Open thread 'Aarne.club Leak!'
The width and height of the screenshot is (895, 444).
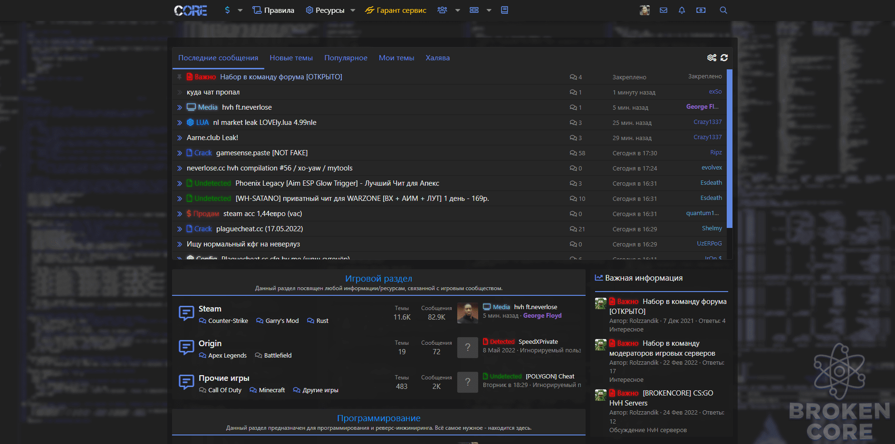coord(212,138)
